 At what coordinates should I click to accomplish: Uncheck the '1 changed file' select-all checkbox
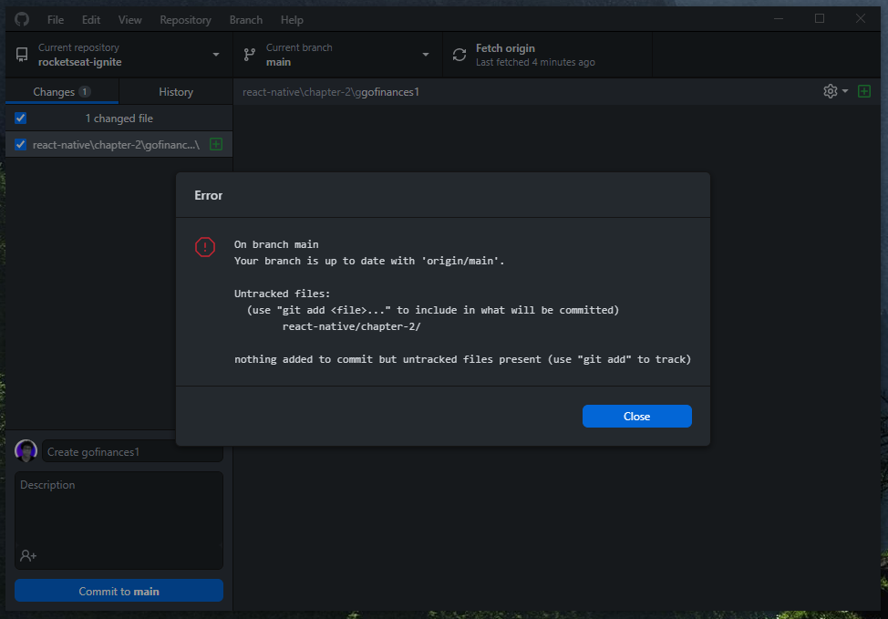(x=20, y=119)
